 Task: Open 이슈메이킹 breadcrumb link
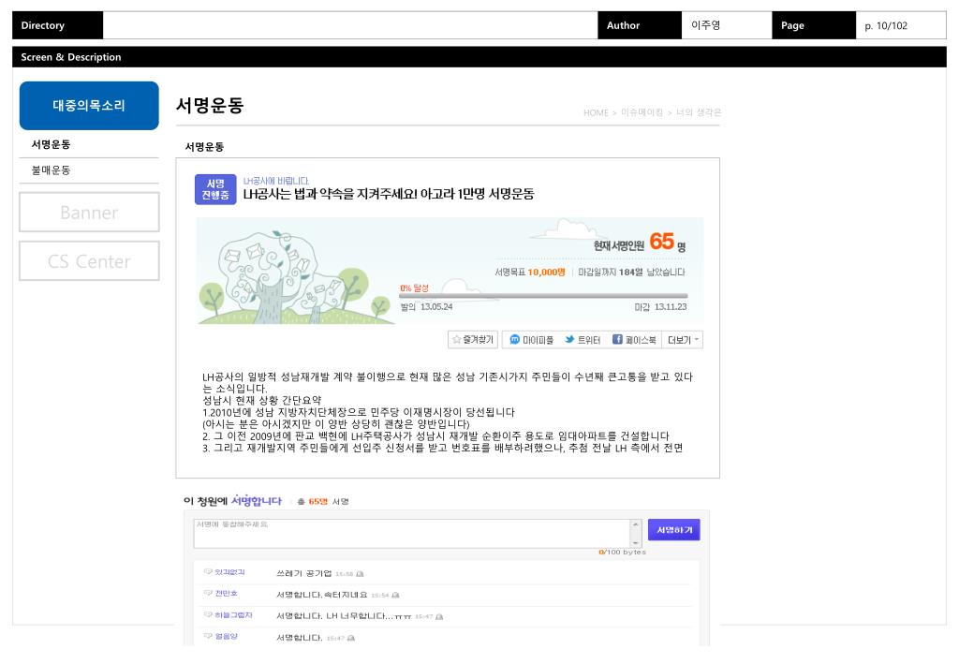(642, 112)
